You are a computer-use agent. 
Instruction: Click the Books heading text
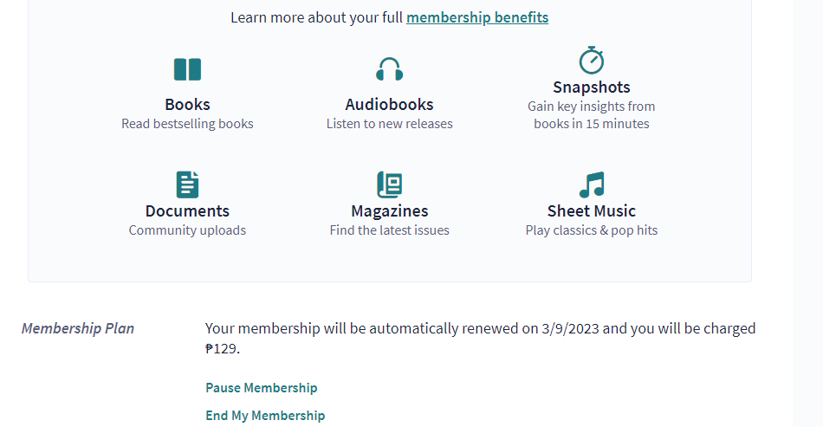click(187, 105)
